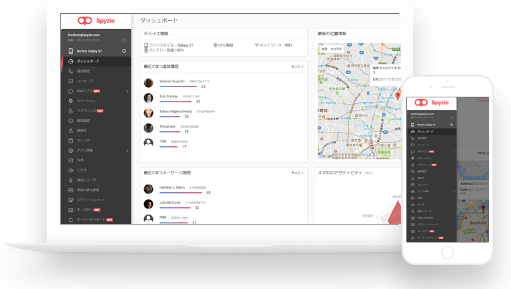This screenshot has width=511, height=289.
Task: Click the person icon for contacts
Action: coord(71,131)
